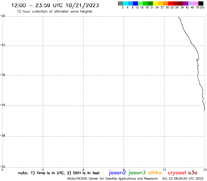Click the title date 10/21/2023
The image size is (207, 181).
pos(82,5)
